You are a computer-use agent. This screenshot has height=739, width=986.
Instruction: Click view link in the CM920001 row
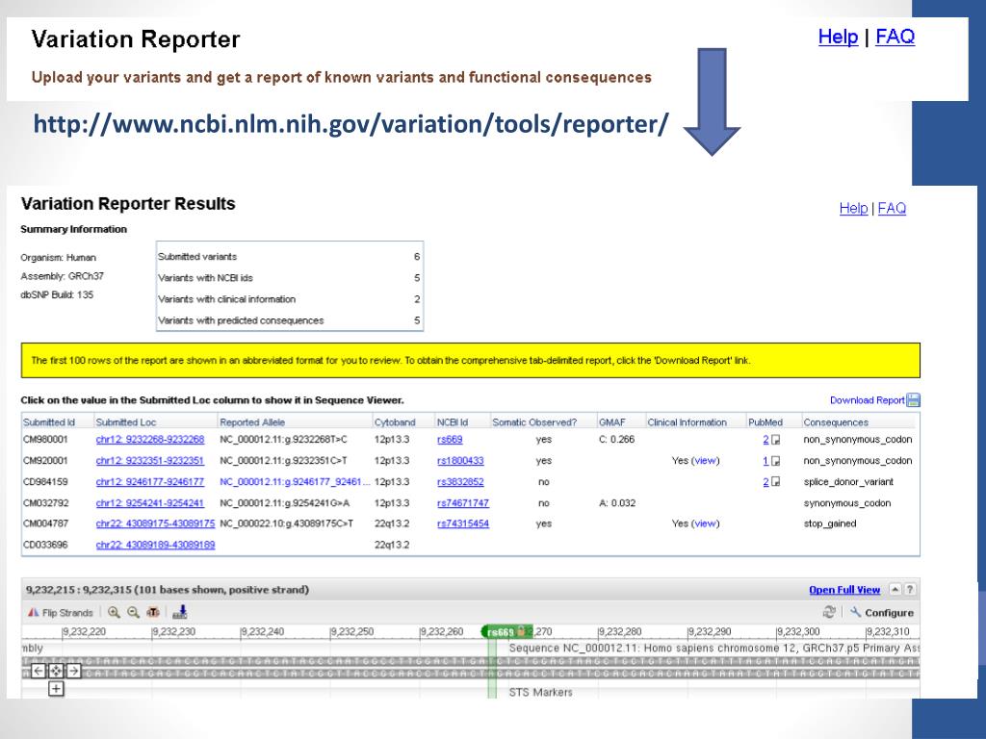pos(706,461)
